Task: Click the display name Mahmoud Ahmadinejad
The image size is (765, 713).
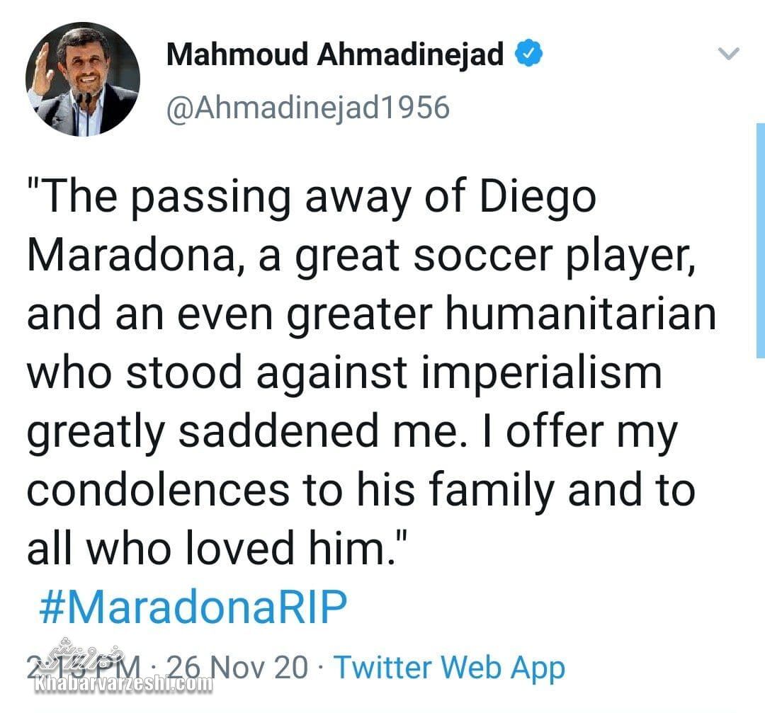Action: point(333,52)
